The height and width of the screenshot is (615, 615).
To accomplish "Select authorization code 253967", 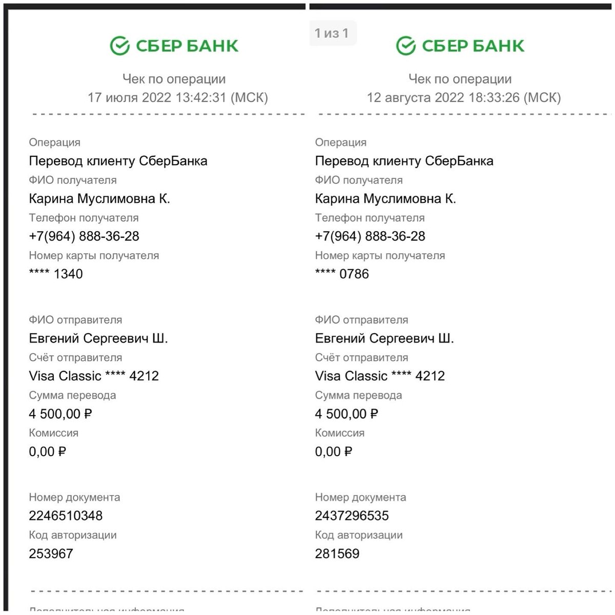I will coord(51,553).
